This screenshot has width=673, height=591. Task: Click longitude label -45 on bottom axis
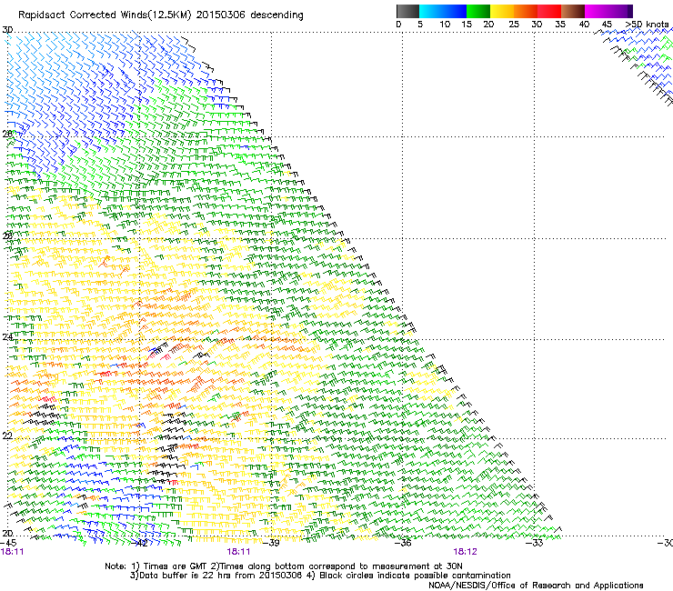(8, 543)
